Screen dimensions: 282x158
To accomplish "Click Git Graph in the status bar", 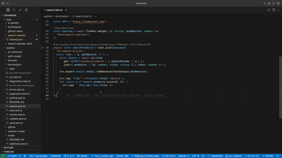I will point(82,156).
